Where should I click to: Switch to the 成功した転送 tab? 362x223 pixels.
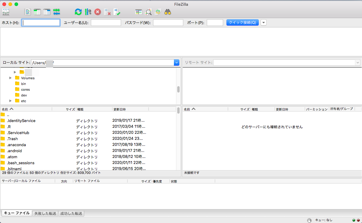(71, 214)
